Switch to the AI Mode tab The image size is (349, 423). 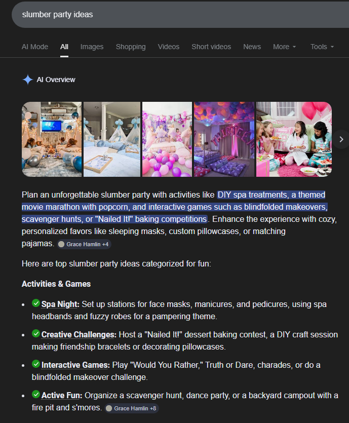[x=35, y=47]
